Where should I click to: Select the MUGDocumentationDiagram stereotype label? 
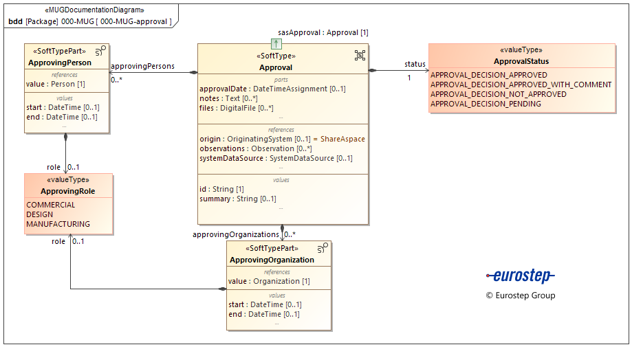pos(94,10)
